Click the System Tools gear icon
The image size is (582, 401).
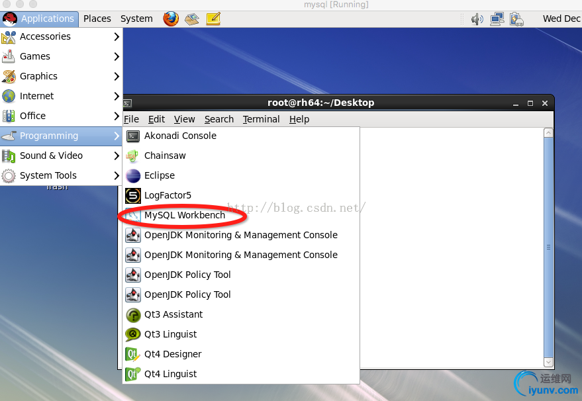tap(9, 176)
